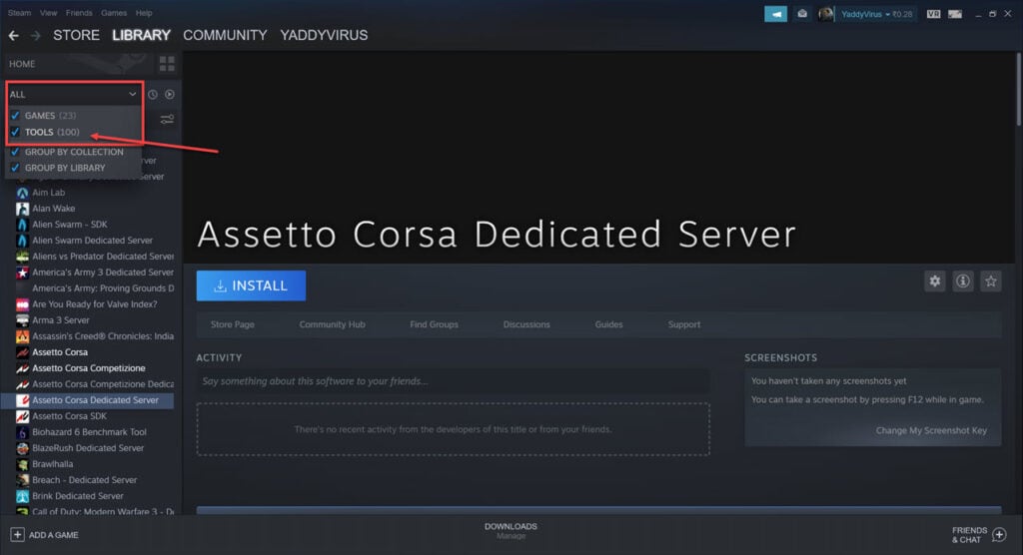Open the Guides link
1023x555 pixels.
click(608, 324)
